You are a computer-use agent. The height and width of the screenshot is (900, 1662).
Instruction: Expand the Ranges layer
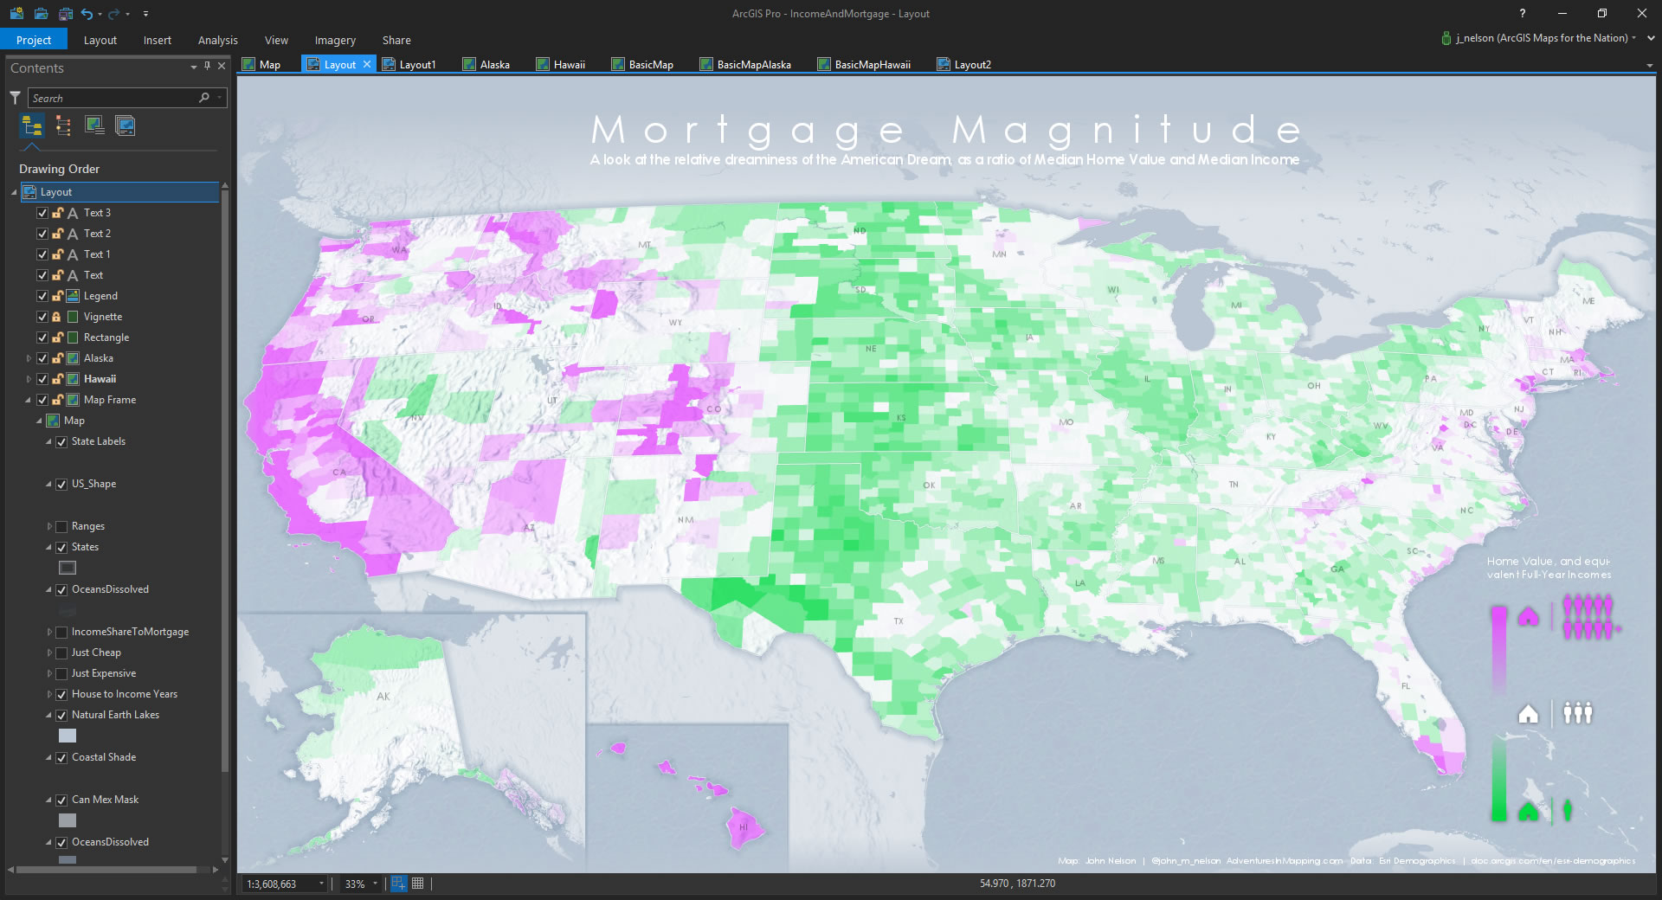pyautogui.click(x=49, y=526)
